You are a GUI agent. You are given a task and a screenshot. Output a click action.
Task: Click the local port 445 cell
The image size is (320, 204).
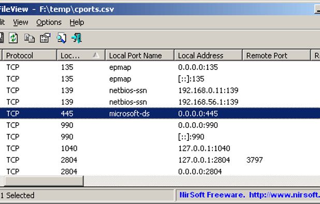67,113
